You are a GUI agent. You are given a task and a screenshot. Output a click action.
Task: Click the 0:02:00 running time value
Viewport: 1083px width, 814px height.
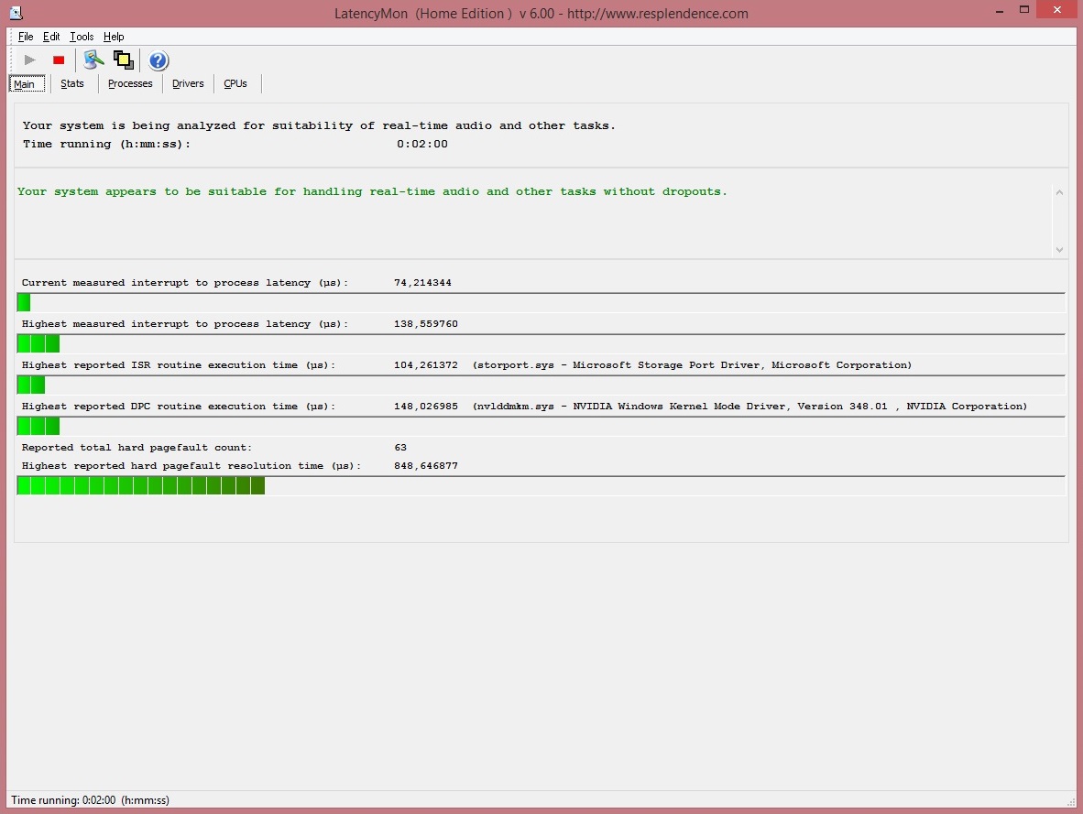point(422,144)
